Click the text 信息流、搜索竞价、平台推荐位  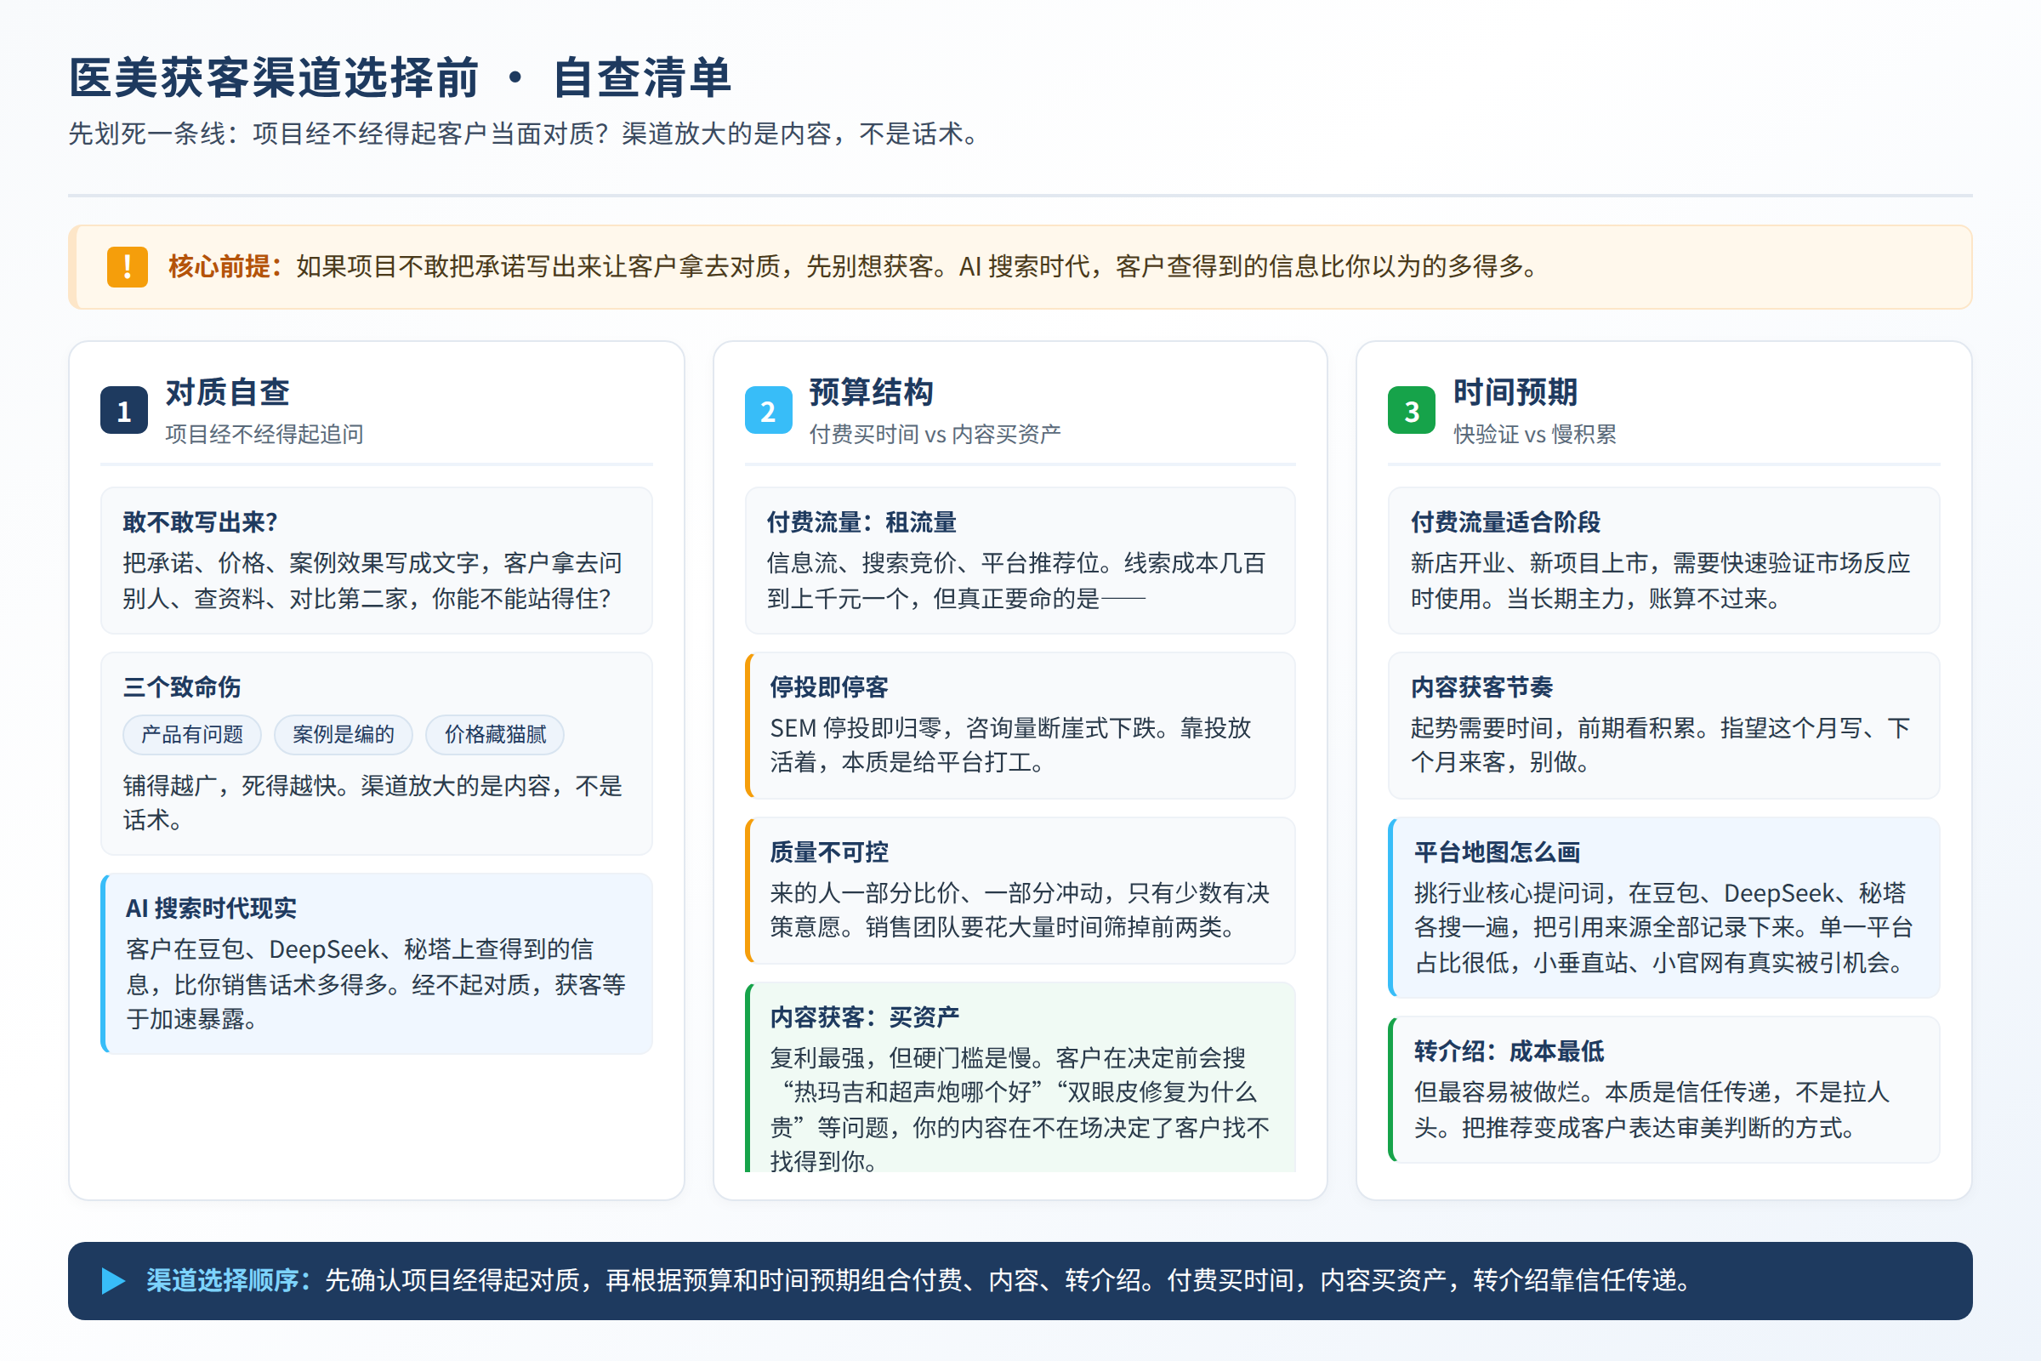coord(934,563)
